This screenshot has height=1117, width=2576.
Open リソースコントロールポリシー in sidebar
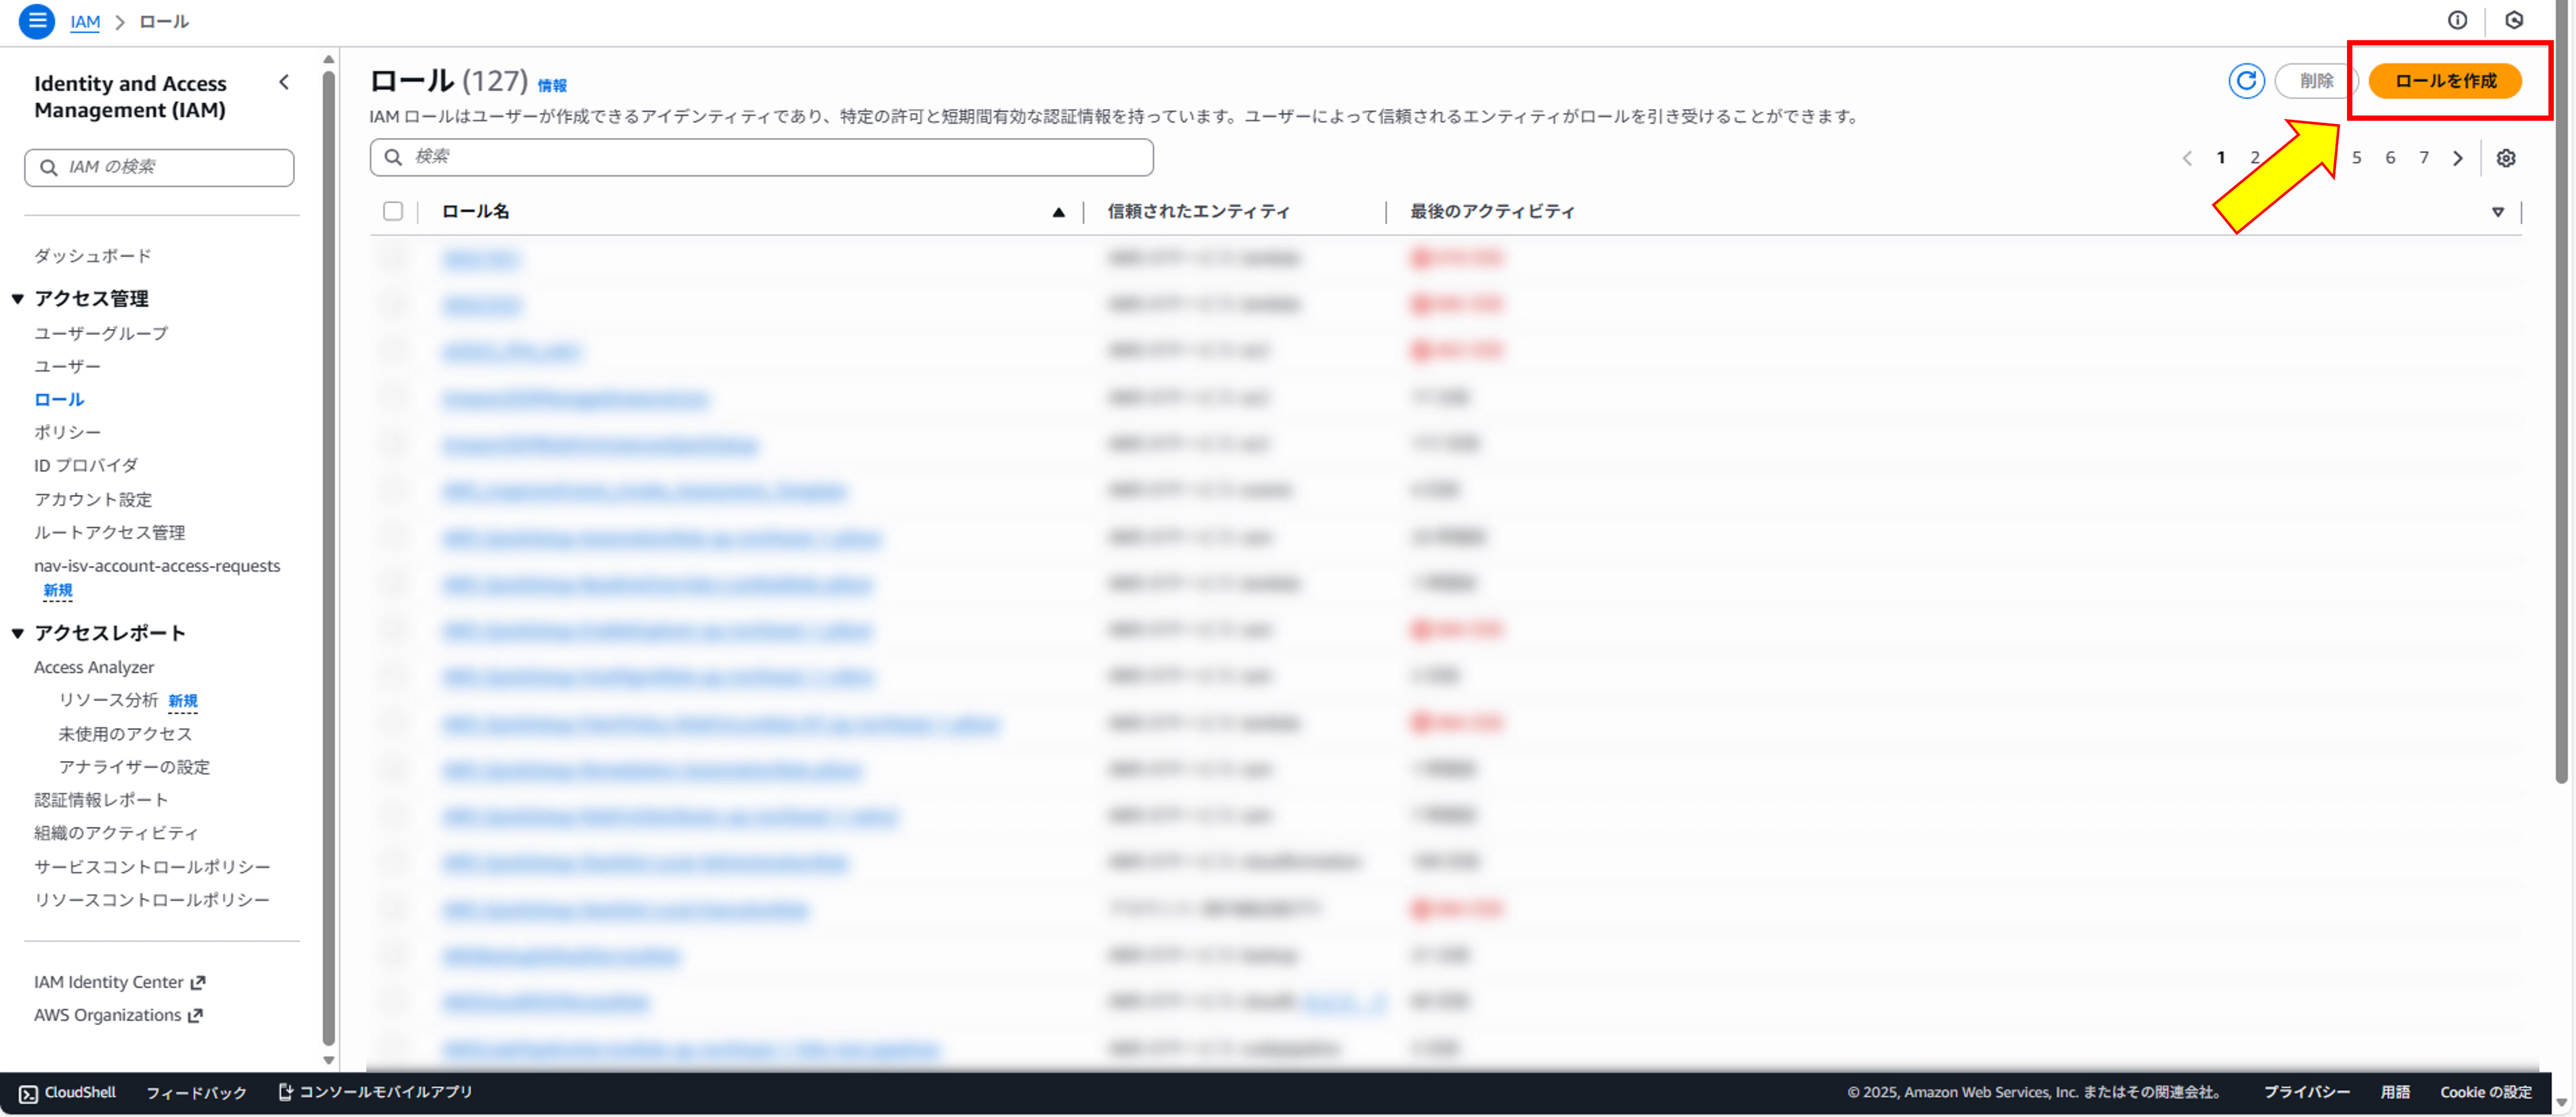click(x=152, y=900)
